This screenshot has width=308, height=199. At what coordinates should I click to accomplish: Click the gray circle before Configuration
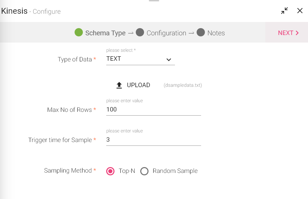(140, 33)
